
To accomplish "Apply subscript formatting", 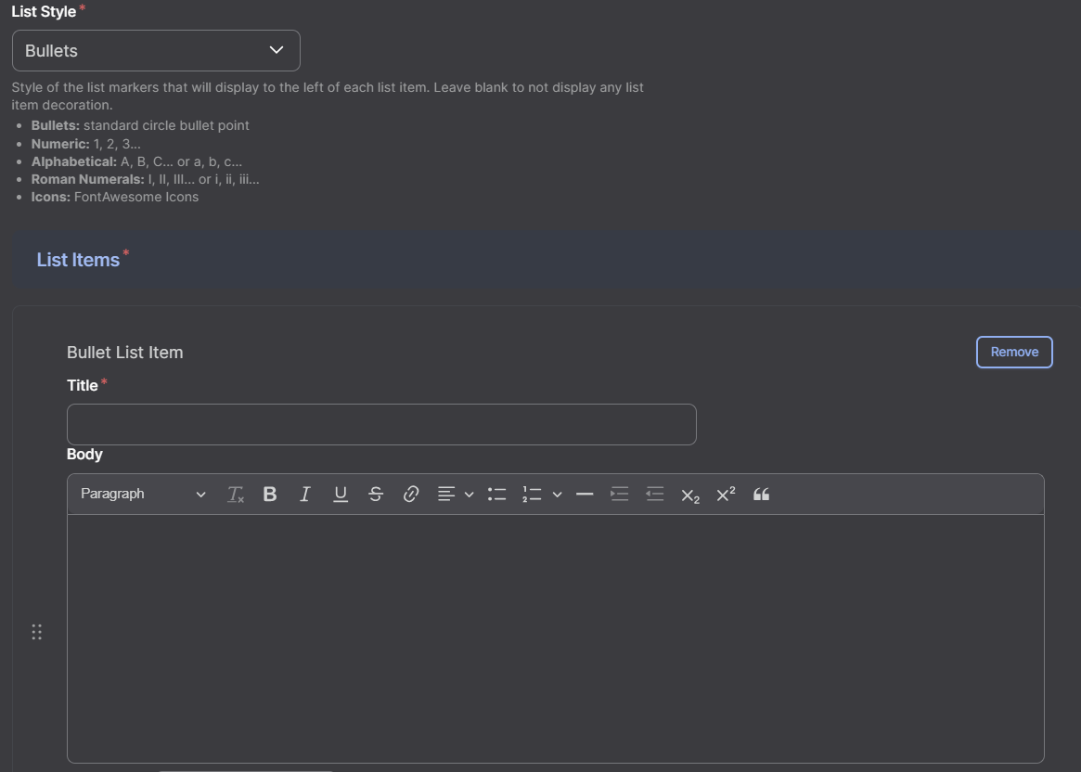I will pyautogui.click(x=690, y=495).
